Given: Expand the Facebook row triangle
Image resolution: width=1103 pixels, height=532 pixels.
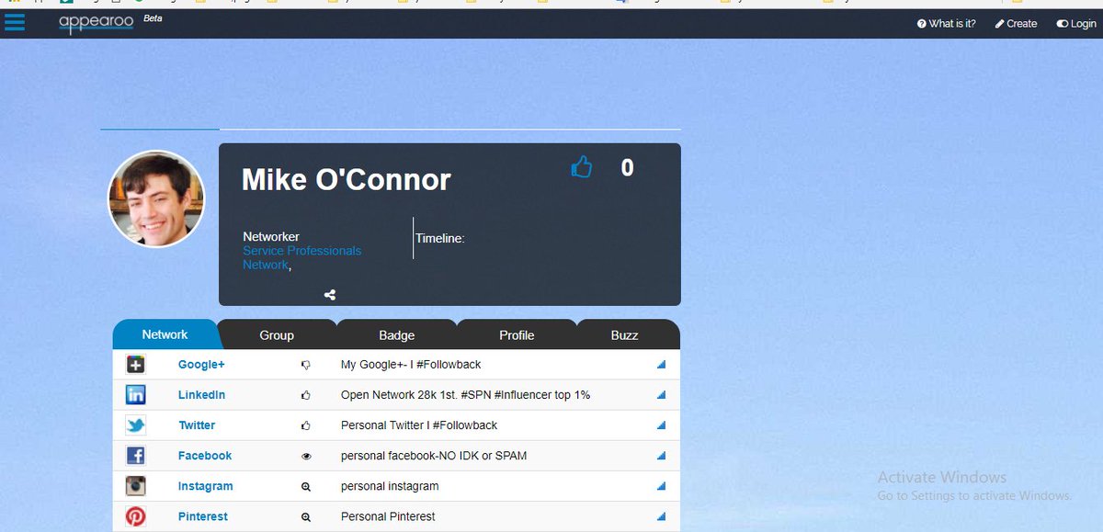Looking at the screenshot, I should tap(661, 456).
